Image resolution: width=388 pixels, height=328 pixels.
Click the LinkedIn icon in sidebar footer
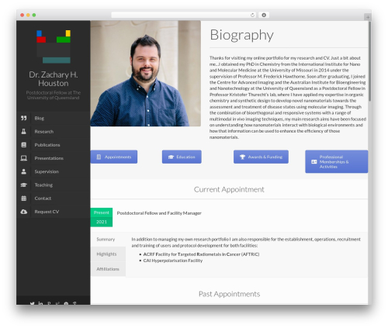click(40, 303)
